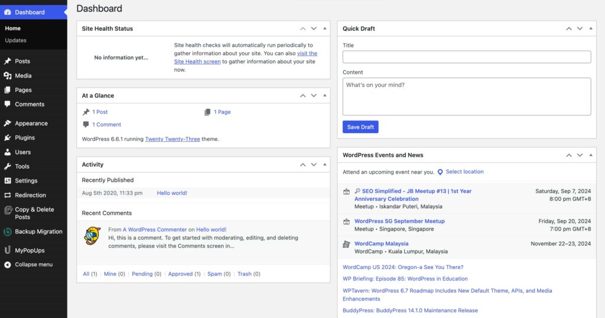Filter comments by Pending
Image resolution: width=605 pixels, height=318 pixels.
click(x=142, y=274)
